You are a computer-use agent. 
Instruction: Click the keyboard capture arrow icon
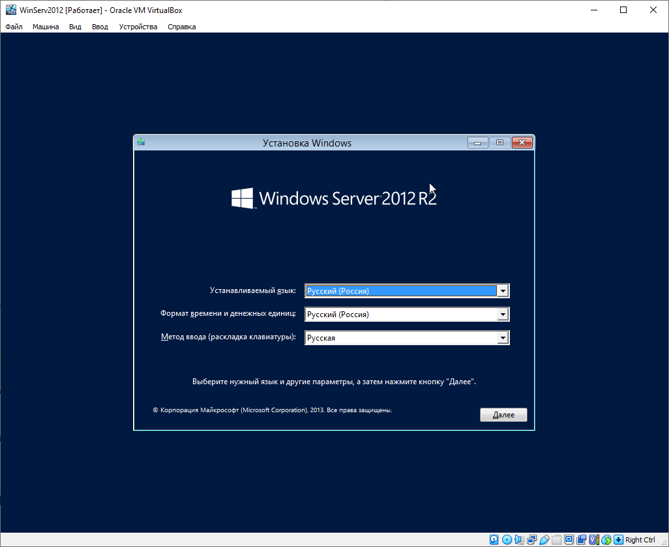[x=618, y=540]
